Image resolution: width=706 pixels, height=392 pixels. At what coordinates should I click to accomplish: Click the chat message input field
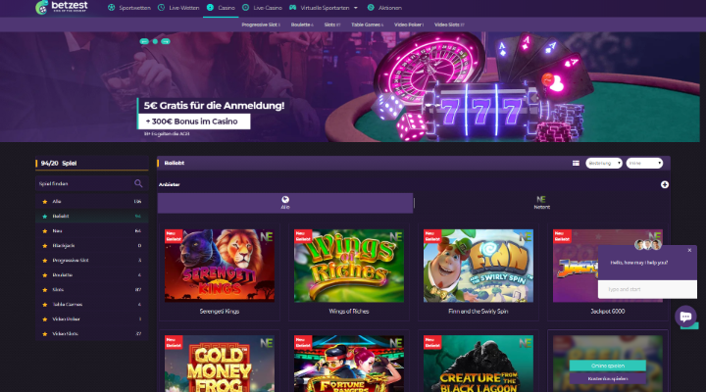pos(647,289)
